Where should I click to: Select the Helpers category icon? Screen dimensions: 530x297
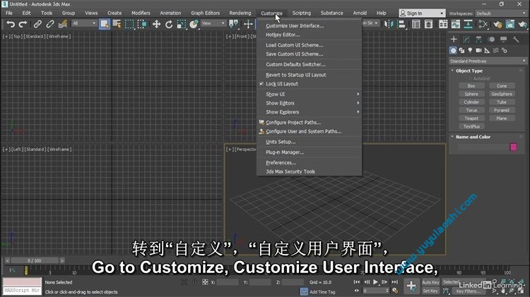[487, 50]
